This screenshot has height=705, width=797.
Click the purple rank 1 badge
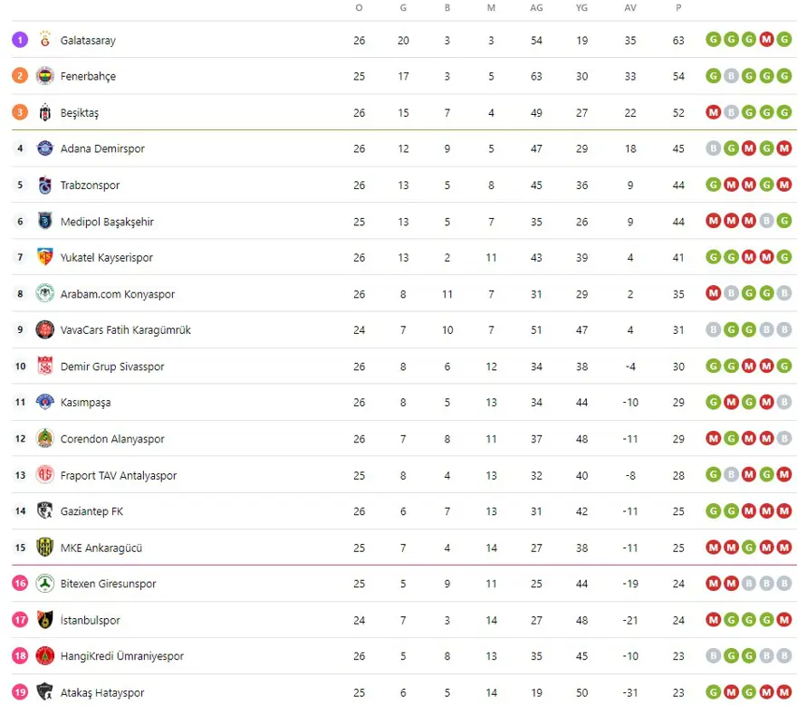(20, 41)
